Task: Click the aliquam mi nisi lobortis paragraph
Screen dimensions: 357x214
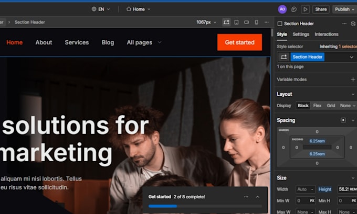Action: point(41,183)
